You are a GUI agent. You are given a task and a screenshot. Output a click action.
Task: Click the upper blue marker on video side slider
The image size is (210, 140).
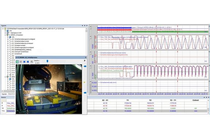coord(85,66)
